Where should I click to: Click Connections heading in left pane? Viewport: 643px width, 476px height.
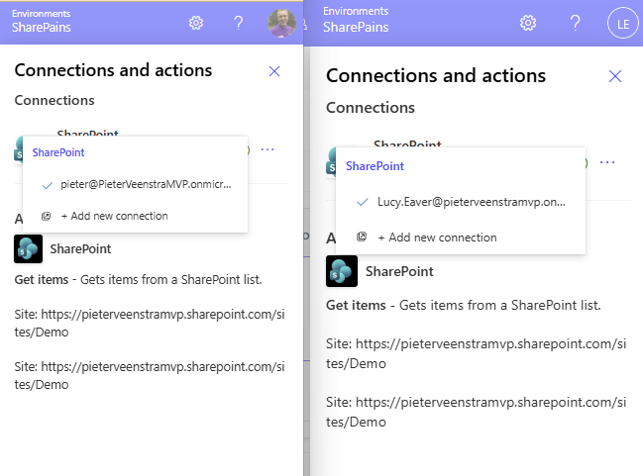coord(54,100)
